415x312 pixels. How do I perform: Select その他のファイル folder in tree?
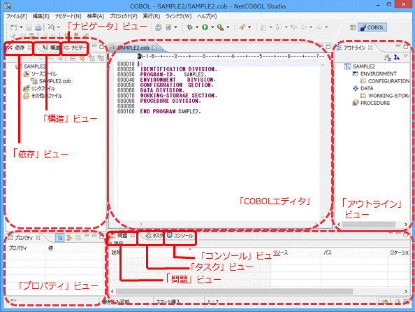tap(43, 96)
